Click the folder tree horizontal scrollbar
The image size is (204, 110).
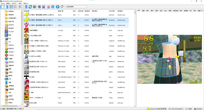11,106
